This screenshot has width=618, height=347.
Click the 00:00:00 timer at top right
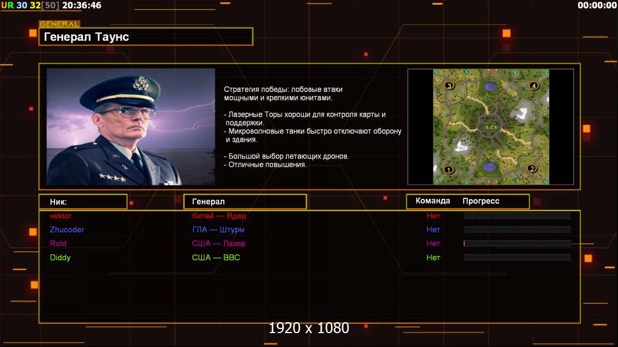tap(597, 5)
